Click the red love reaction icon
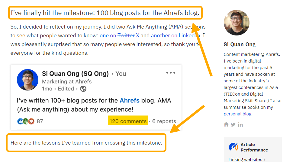This screenshot has height=162, width=296. tap(31, 121)
